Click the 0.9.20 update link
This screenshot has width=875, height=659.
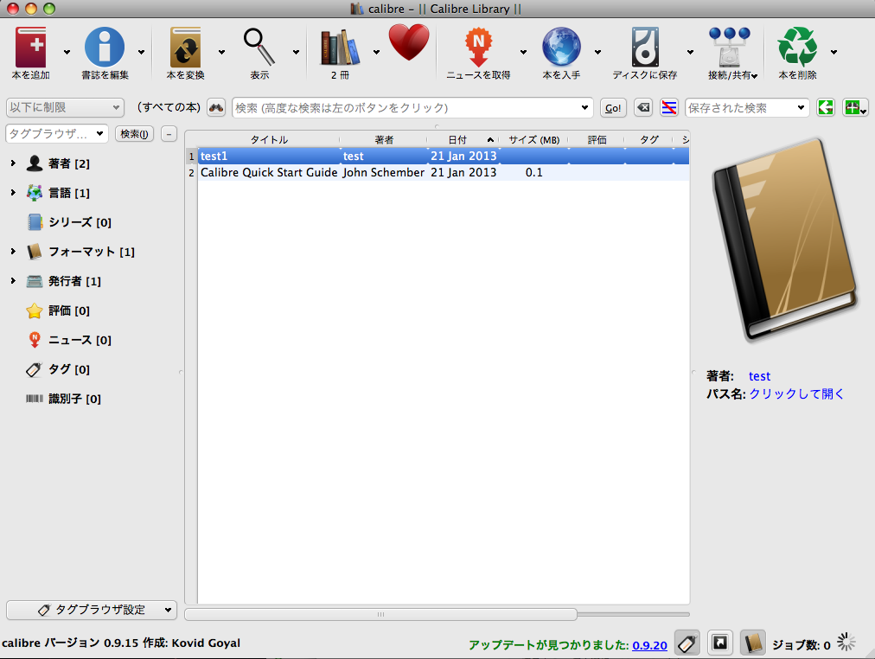[x=649, y=645]
